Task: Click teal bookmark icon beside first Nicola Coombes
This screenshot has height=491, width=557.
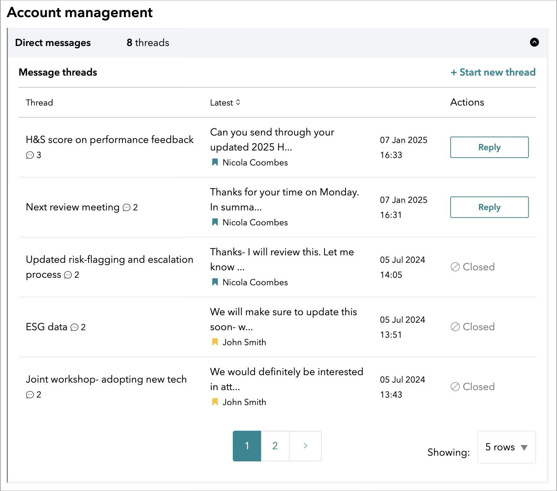Action: tap(215, 163)
